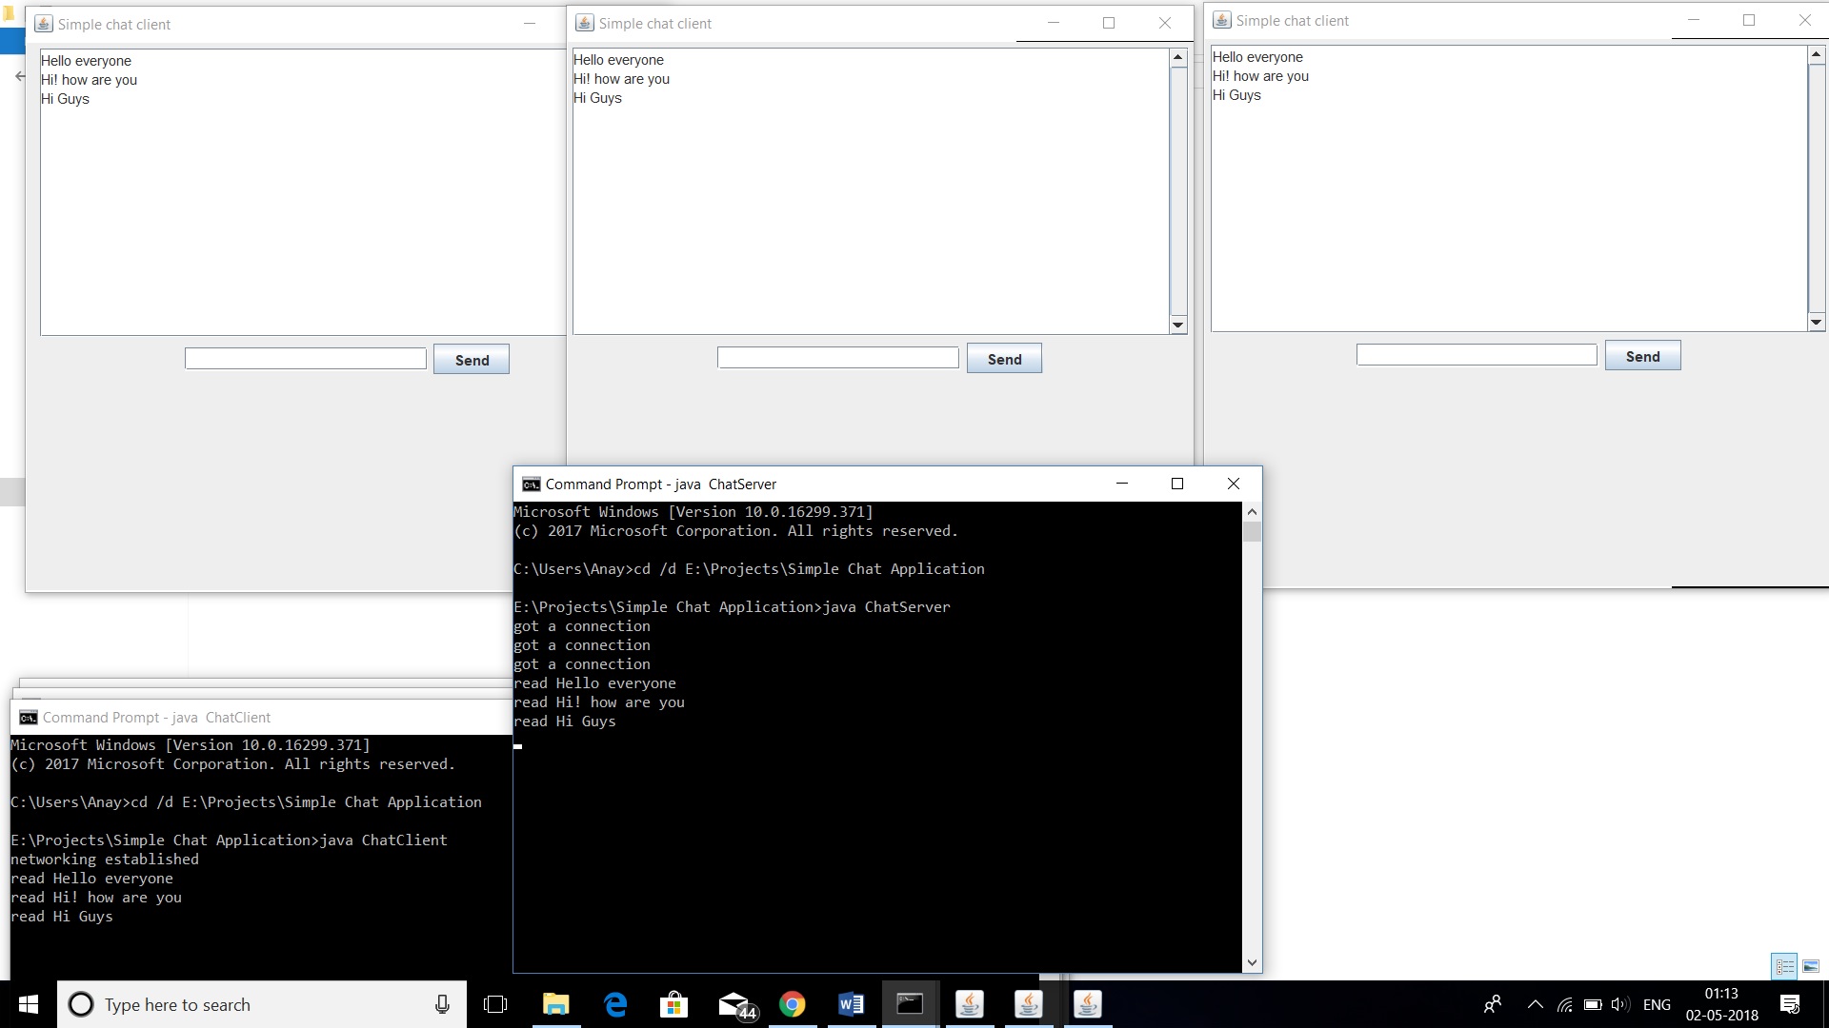Click the Send button on middle client
Viewport: 1829px width, 1028px height.
[x=1004, y=359]
